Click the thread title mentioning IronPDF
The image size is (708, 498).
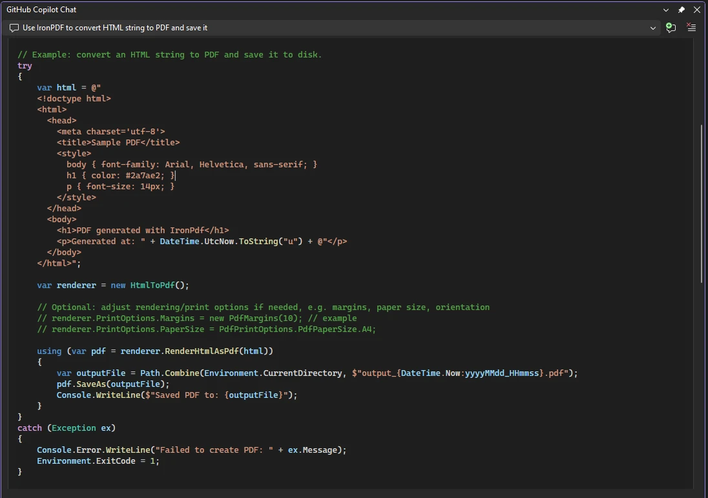coord(115,28)
